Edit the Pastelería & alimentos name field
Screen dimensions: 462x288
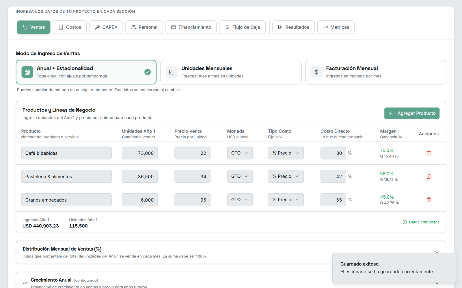tap(66, 176)
